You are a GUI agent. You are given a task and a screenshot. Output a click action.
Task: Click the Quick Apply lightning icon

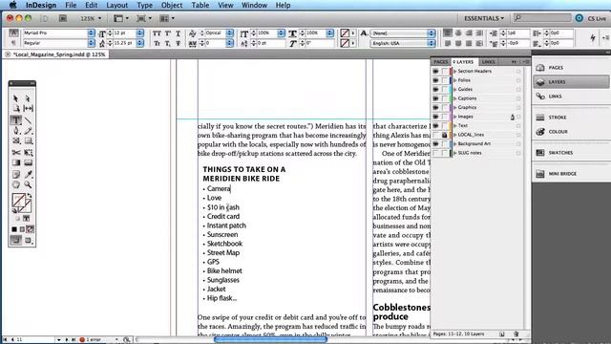[x=593, y=38]
